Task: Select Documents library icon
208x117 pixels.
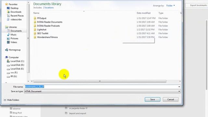Action: (8, 31)
